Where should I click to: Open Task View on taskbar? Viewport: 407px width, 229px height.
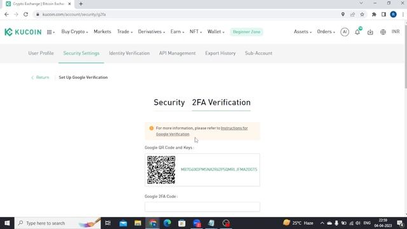[107, 223]
